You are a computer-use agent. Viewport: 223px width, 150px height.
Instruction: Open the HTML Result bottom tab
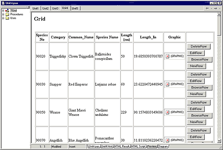point(122,146)
